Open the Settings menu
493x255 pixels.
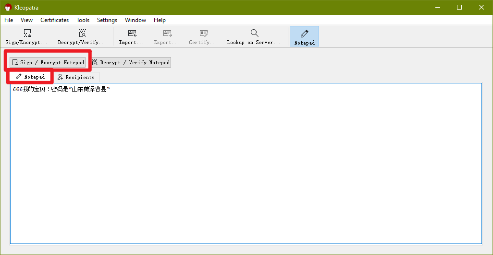[107, 20]
